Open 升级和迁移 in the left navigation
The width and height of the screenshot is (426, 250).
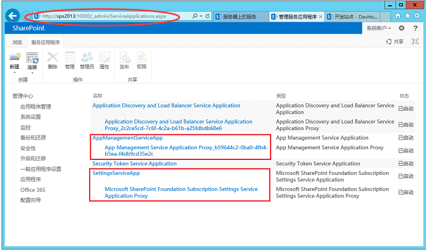(33, 159)
